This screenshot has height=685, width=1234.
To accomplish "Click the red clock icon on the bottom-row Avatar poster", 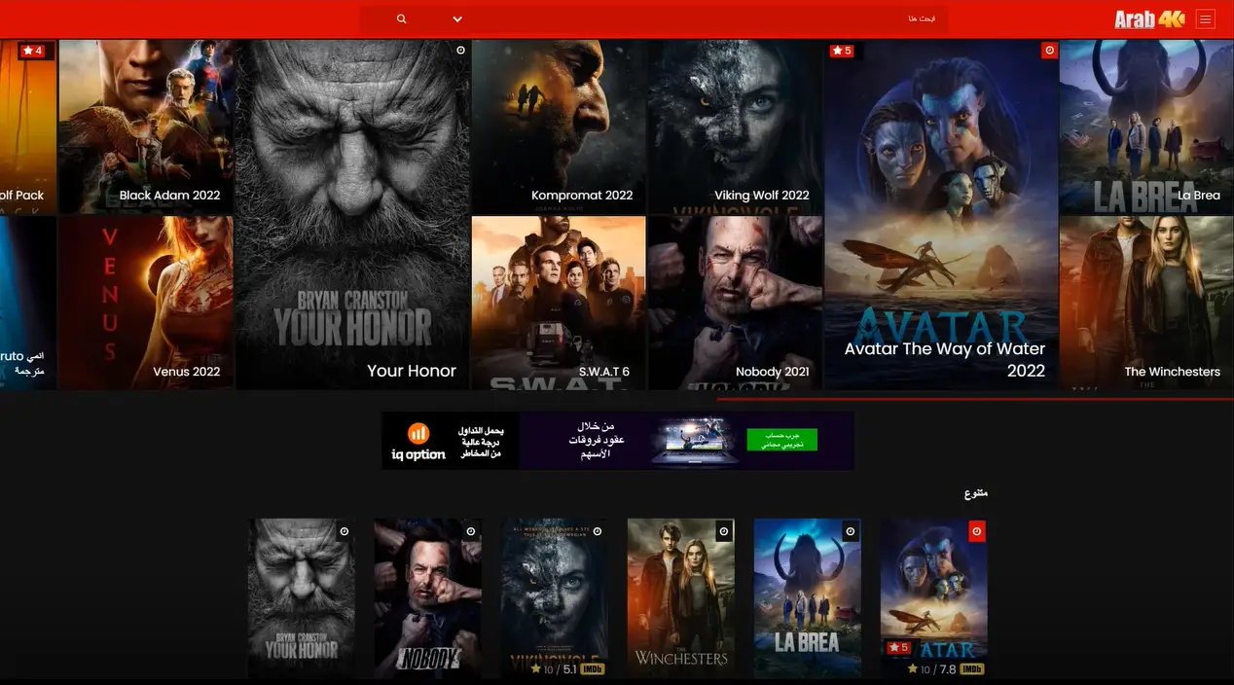I will pyautogui.click(x=977, y=531).
